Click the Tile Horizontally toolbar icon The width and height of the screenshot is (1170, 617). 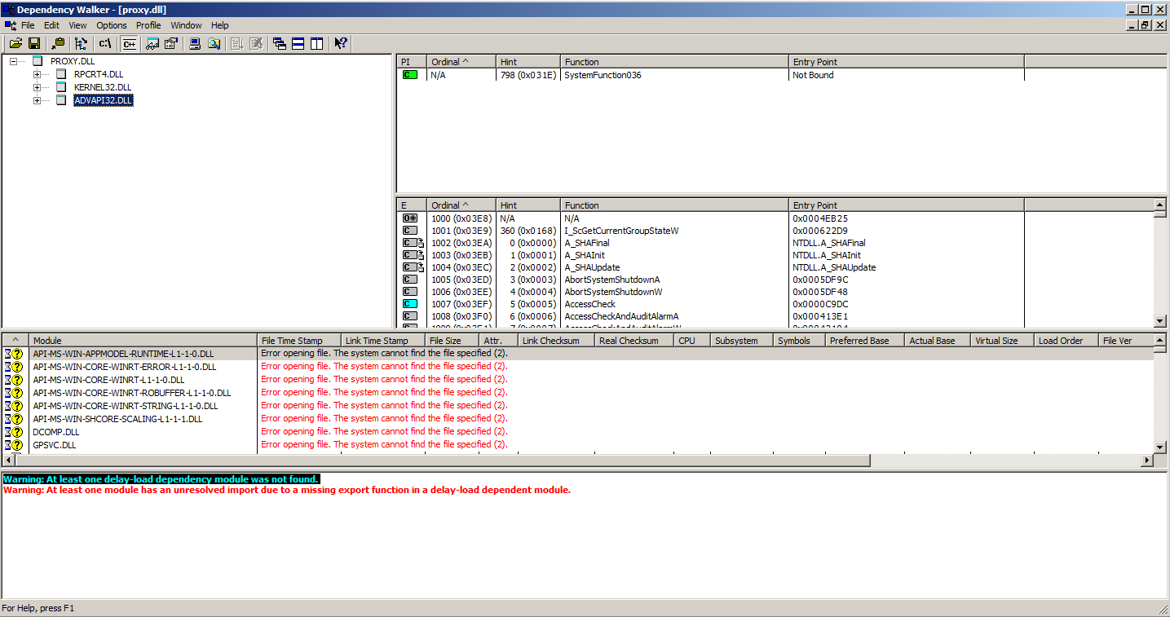(298, 43)
